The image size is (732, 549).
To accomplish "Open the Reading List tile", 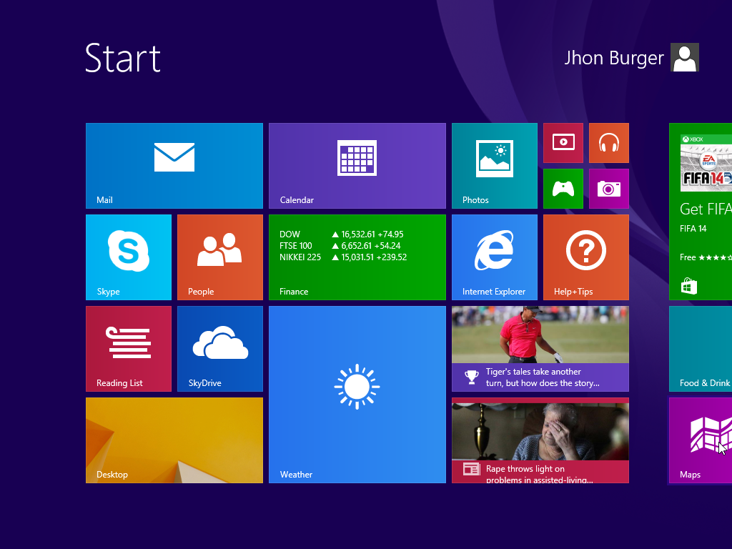I will (129, 349).
